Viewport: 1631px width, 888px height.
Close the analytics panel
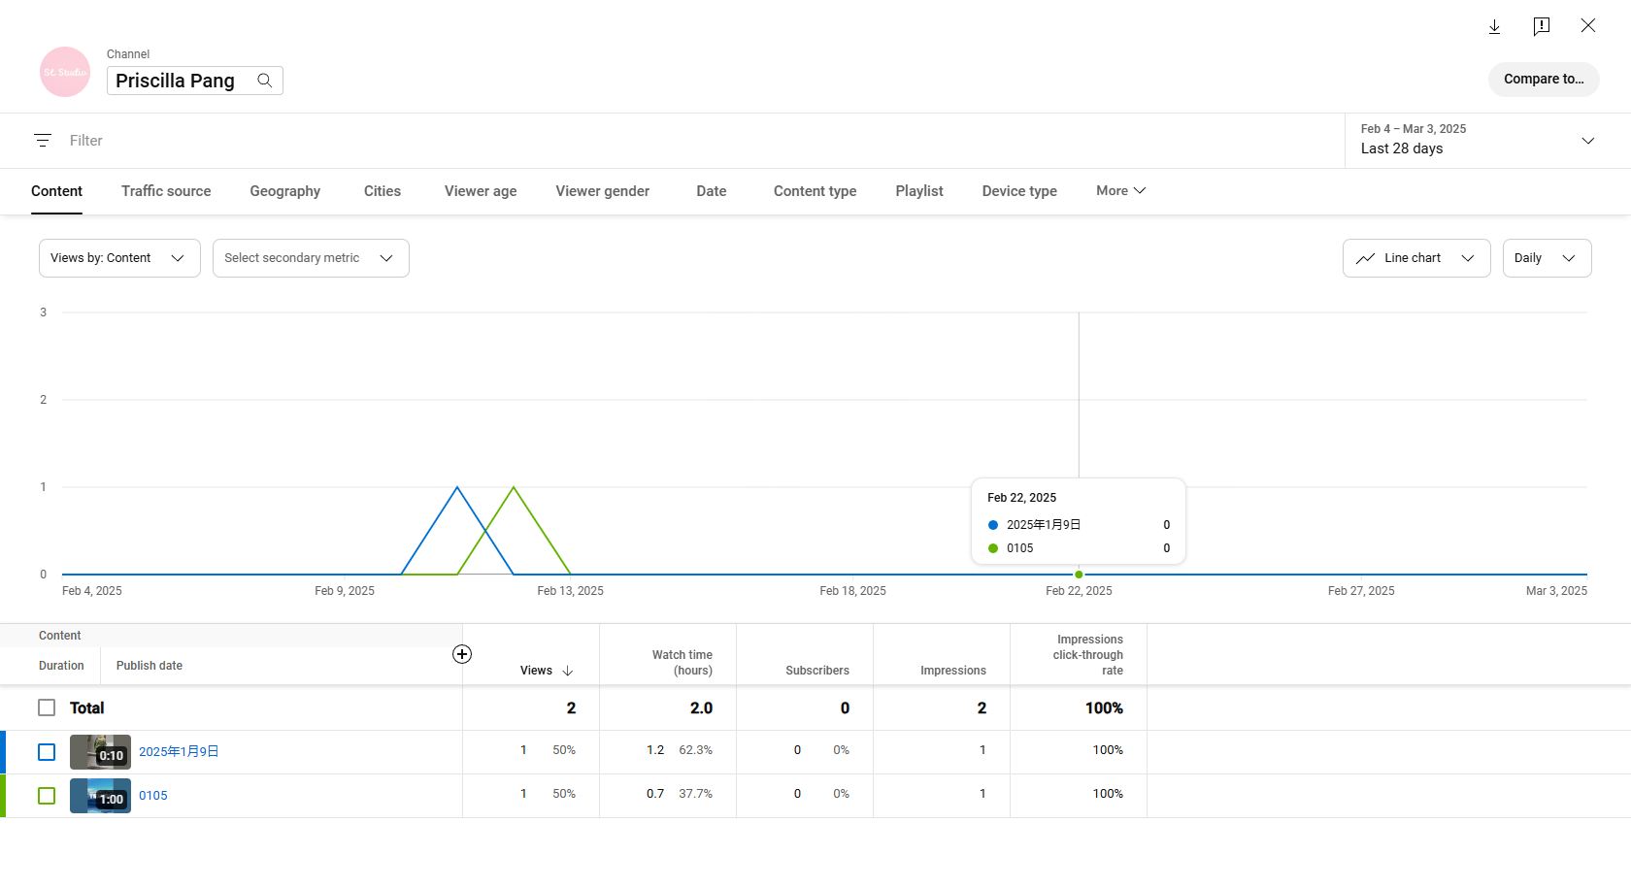(x=1587, y=26)
